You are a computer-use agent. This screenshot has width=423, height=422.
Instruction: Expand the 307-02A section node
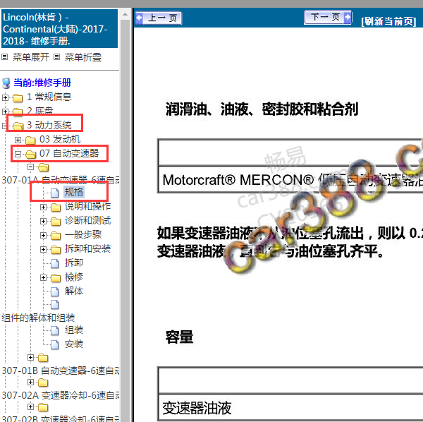click(x=30, y=382)
